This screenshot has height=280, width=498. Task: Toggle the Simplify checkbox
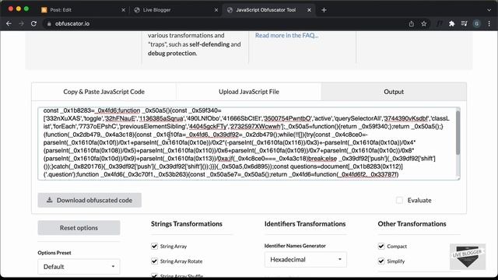tap(381, 261)
